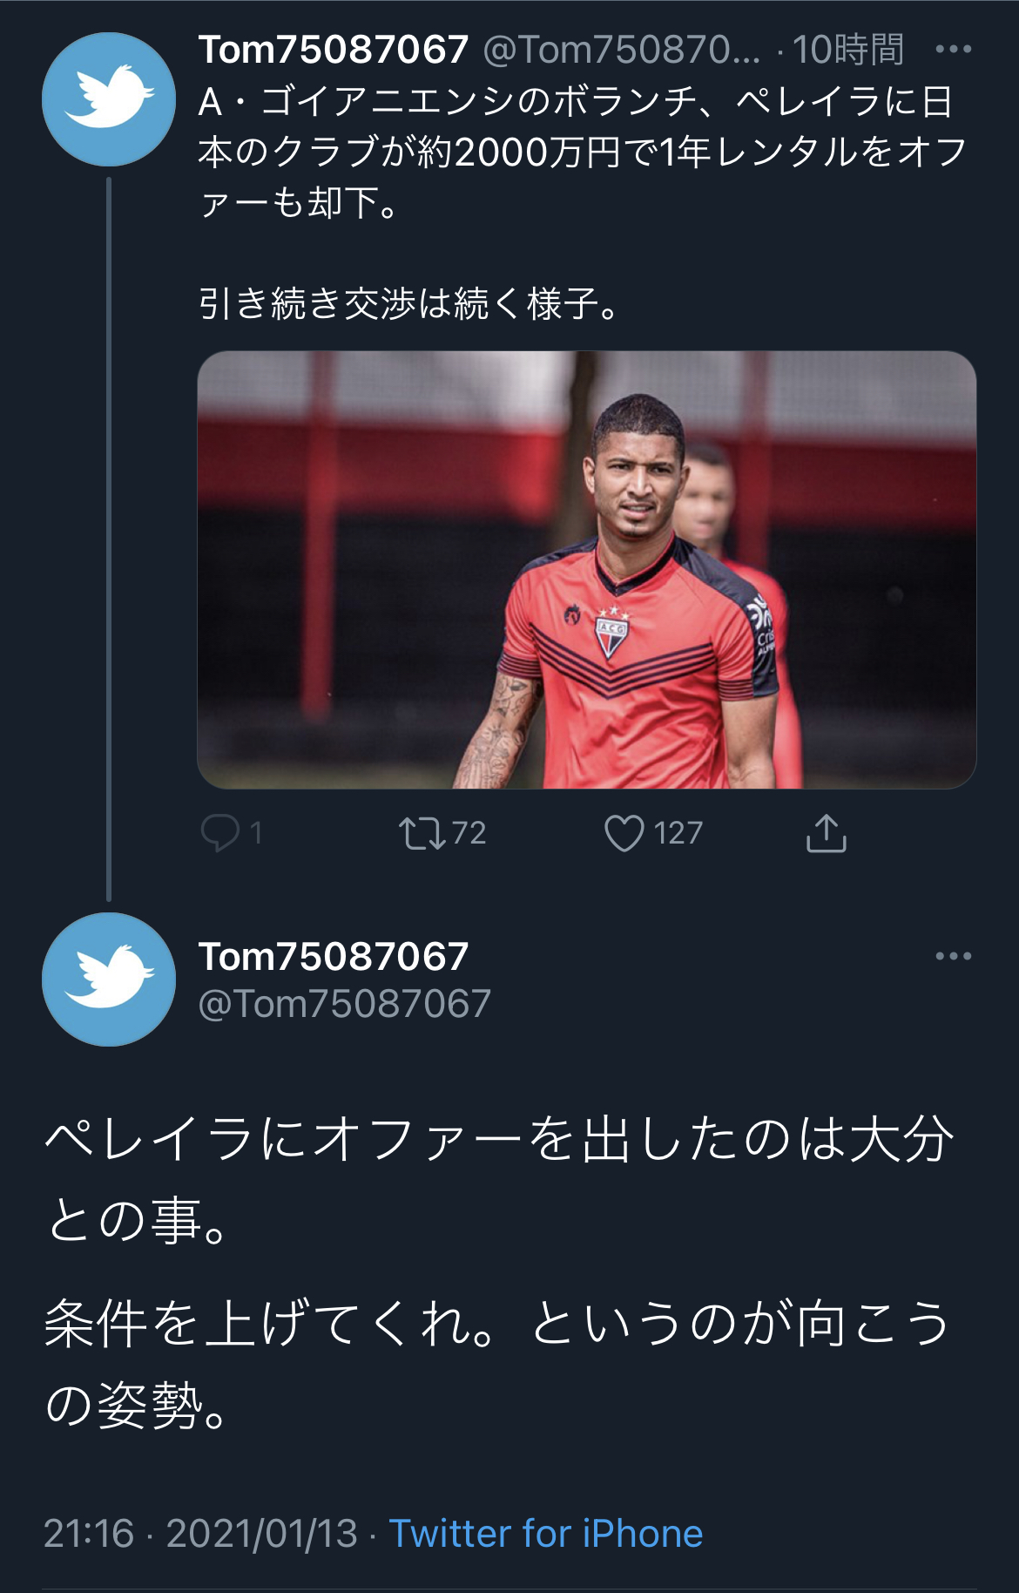The image size is (1019, 1593).
Task: Open the profile avatar of the top tweet
Action: pyautogui.click(x=109, y=99)
